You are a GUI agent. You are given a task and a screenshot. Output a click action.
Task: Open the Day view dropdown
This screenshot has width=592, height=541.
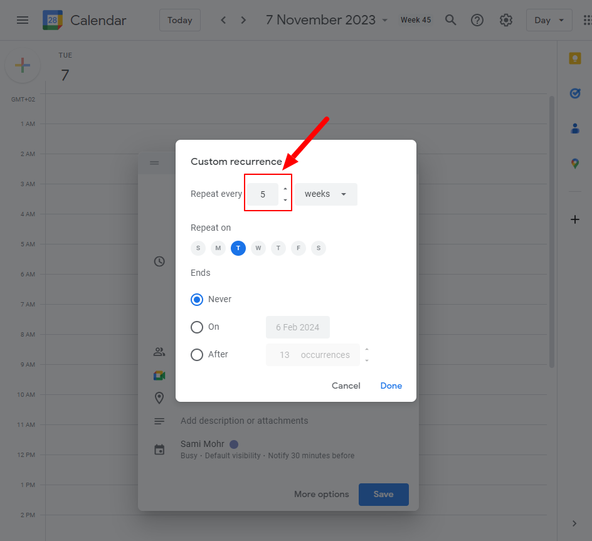coord(549,20)
